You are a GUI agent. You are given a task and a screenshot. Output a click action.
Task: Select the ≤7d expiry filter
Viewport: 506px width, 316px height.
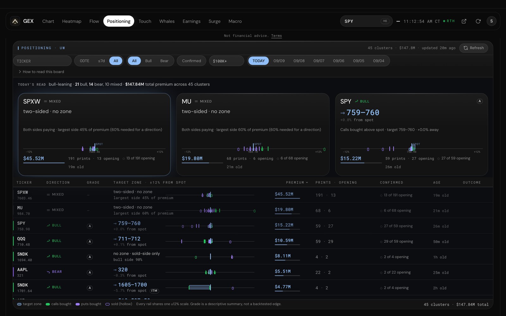[101, 61]
